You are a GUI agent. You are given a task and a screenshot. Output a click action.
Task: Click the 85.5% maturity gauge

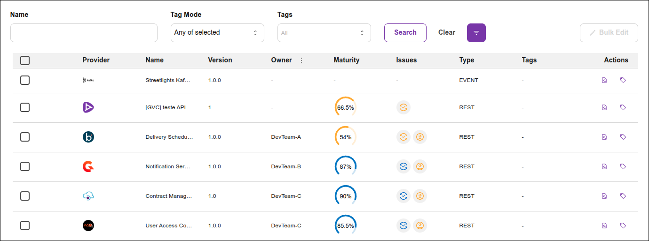click(x=346, y=226)
